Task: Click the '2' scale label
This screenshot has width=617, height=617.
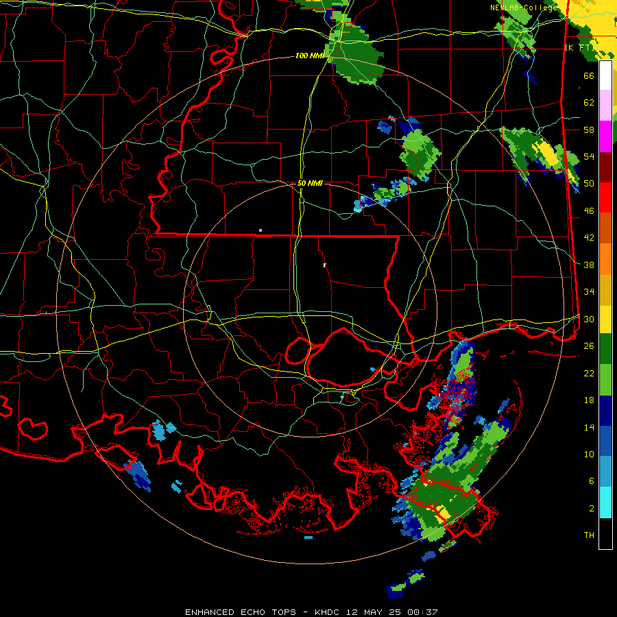Action: [591, 509]
